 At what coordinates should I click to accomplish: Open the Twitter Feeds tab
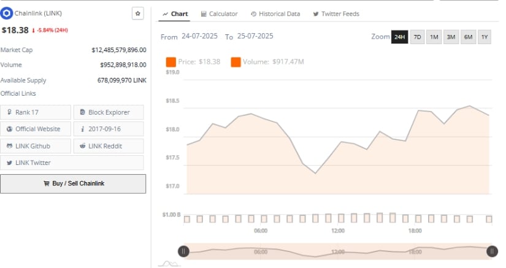tap(336, 14)
